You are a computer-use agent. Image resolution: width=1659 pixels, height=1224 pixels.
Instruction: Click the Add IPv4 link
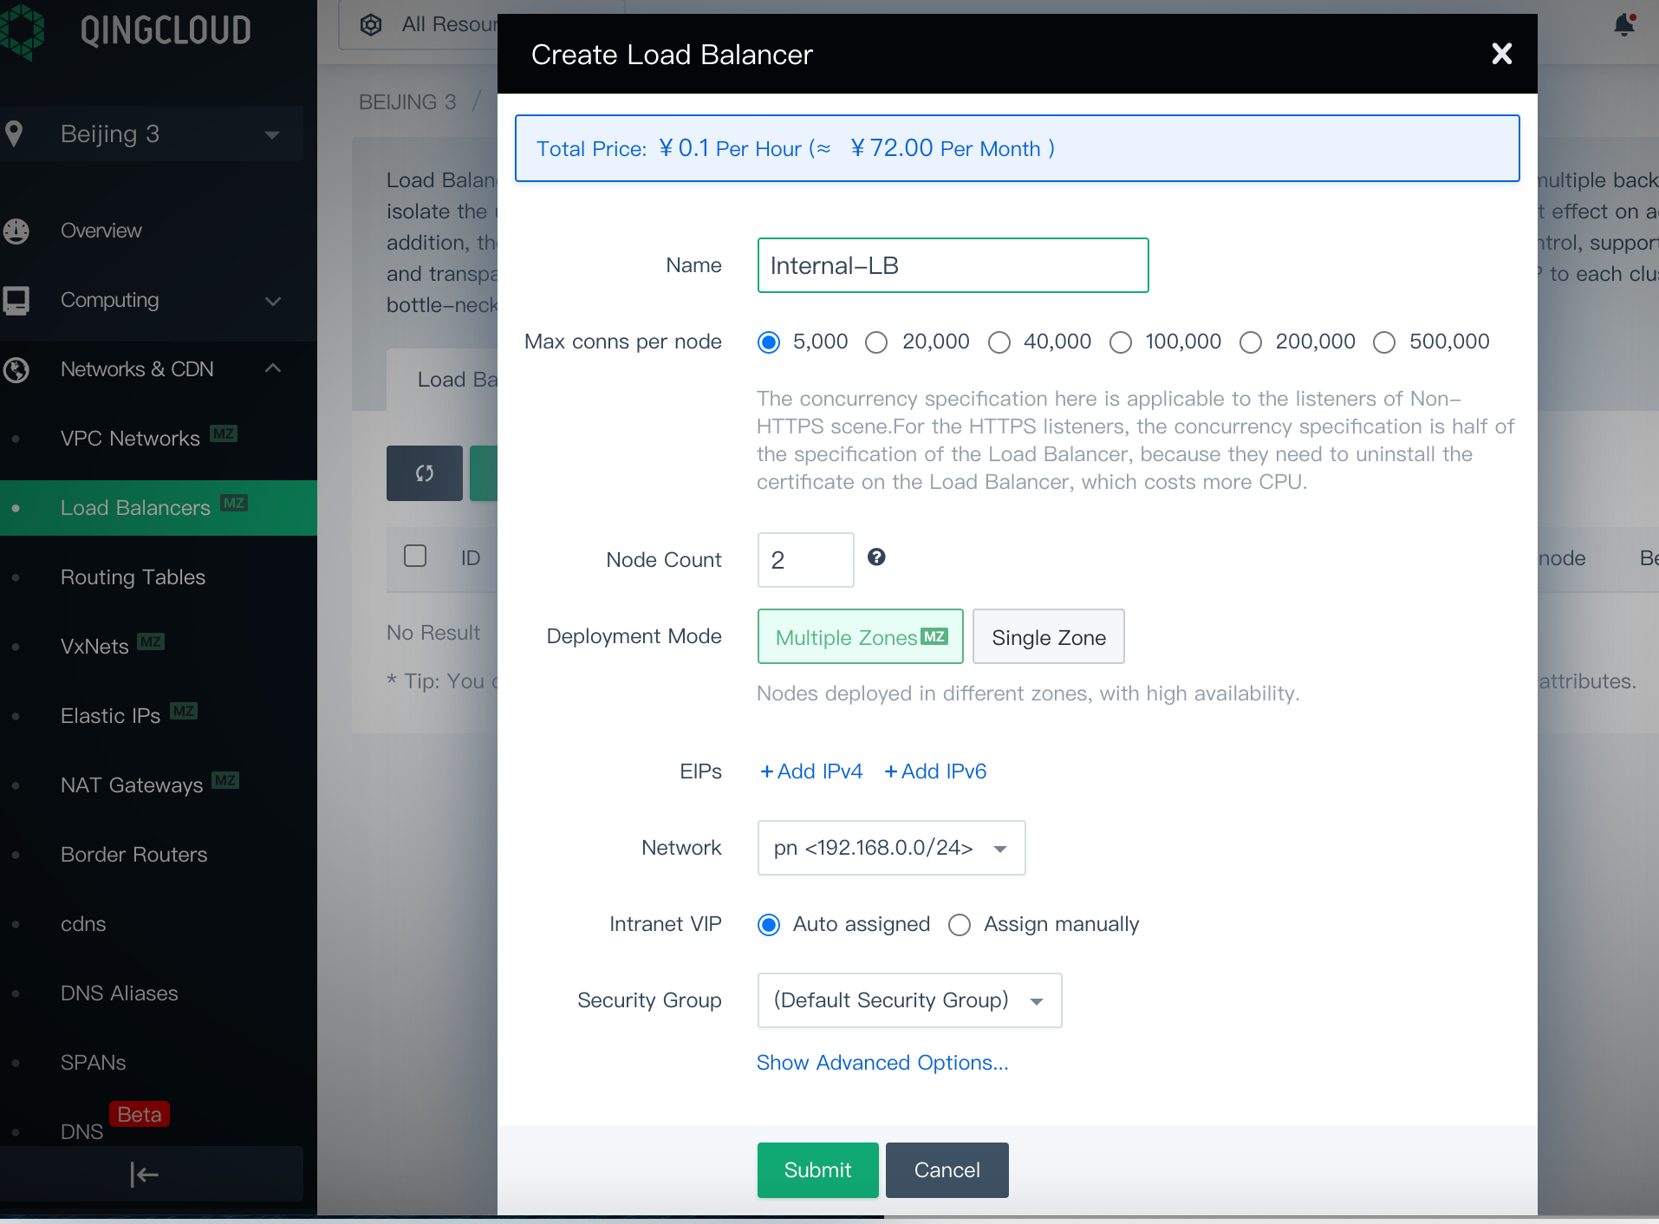click(x=811, y=772)
